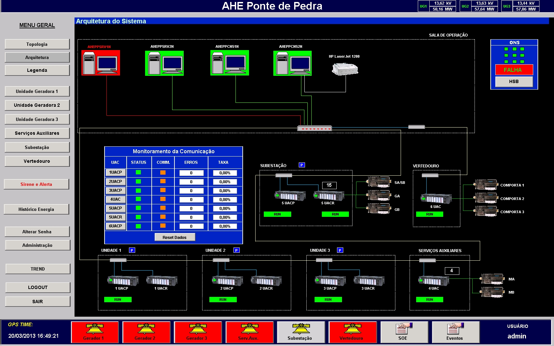Click the 6 UAC controller in Vertedouro

click(x=436, y=198)
